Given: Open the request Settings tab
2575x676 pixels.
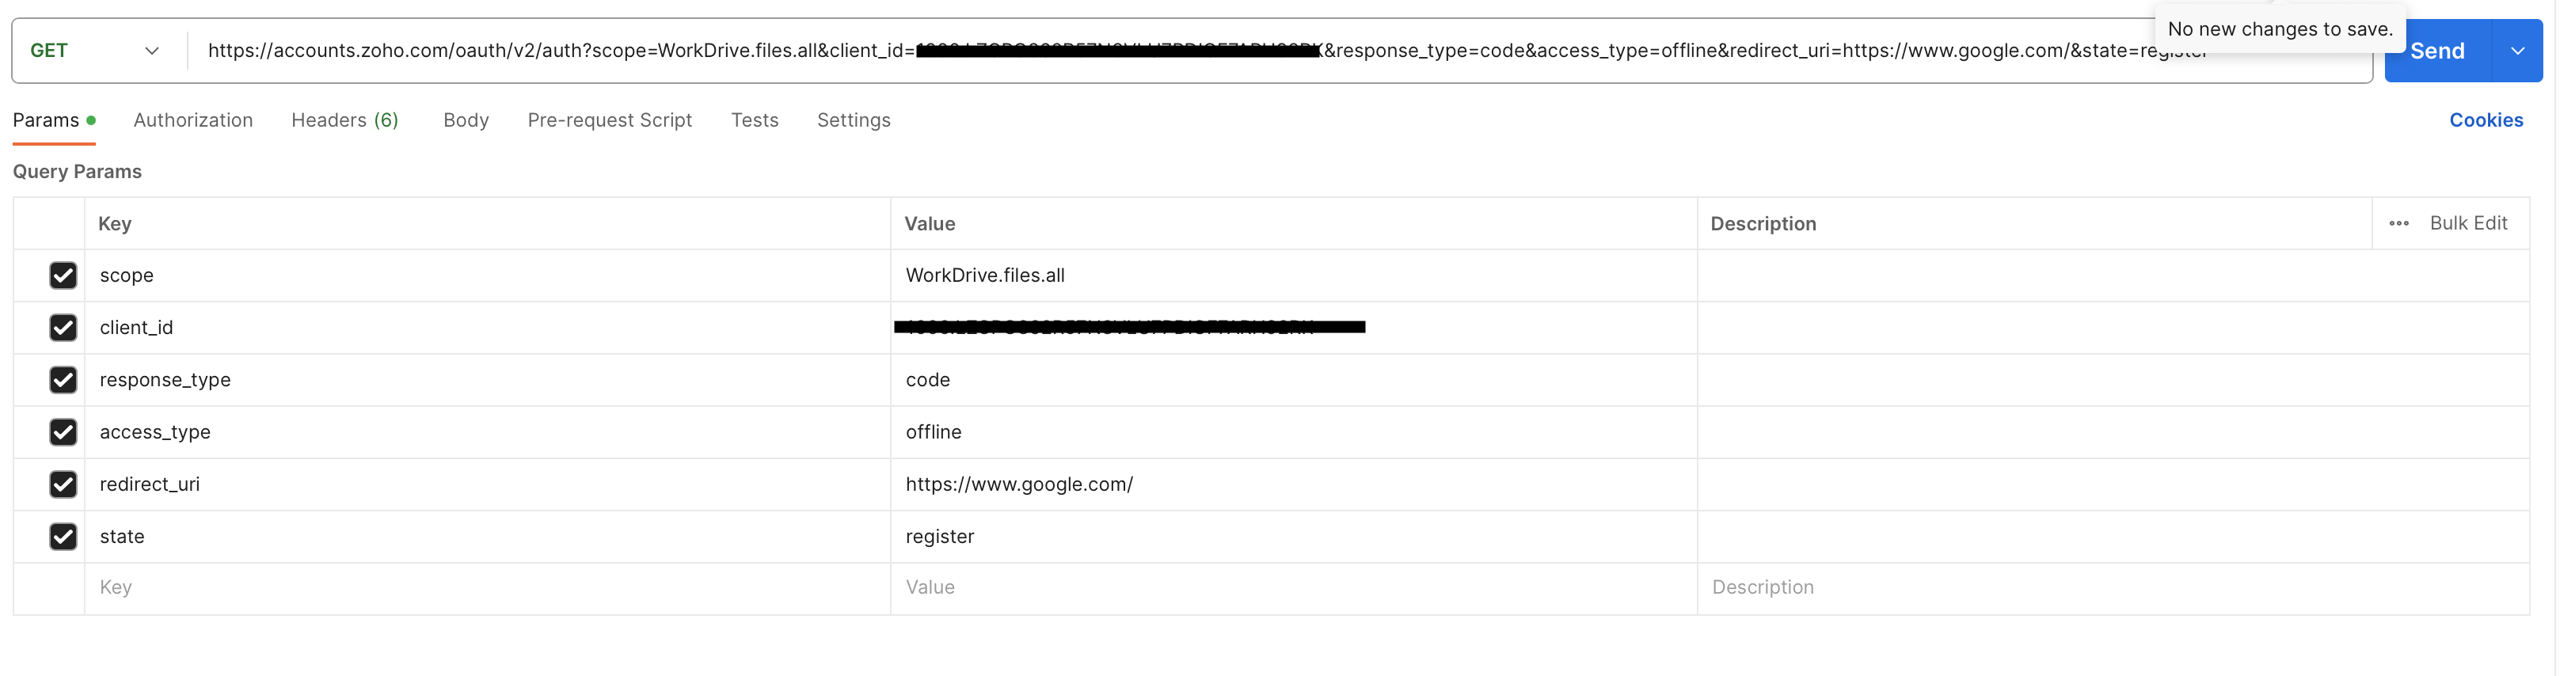Looking at the screenshot, I should click(854, 120).
